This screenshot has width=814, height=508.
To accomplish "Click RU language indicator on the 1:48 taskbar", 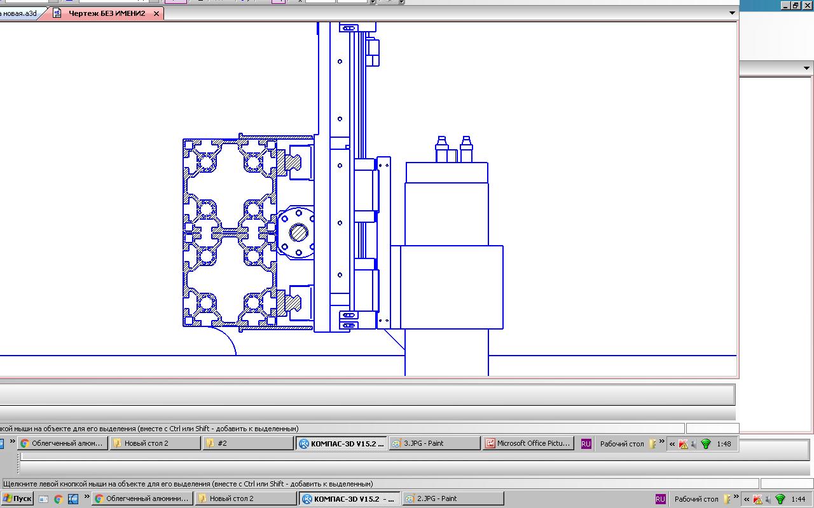I will click(x=586, y=444).
